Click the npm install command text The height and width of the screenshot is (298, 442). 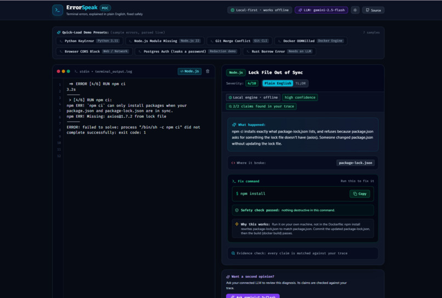(x=253, y=194)
